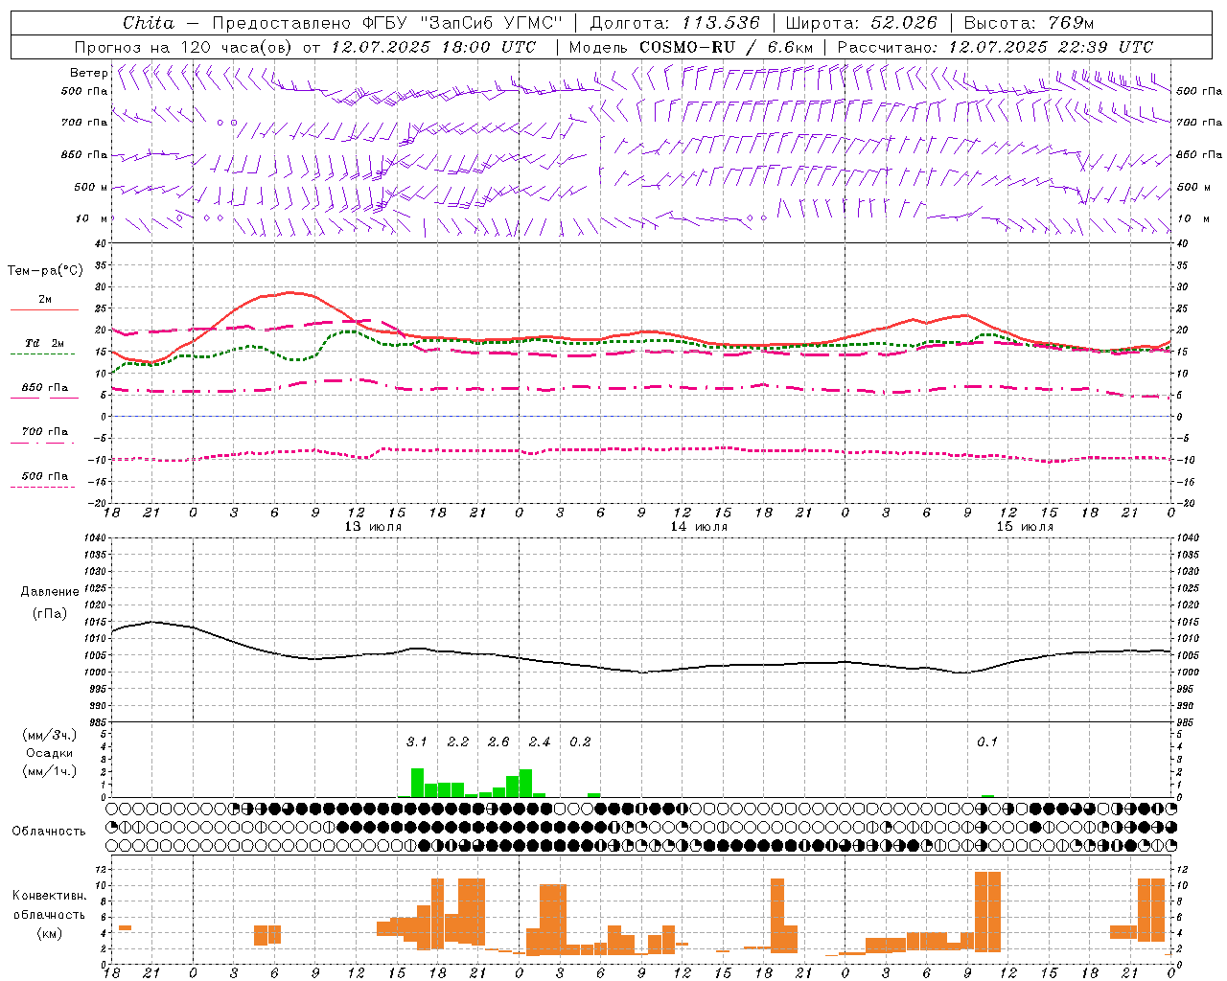Click "Прогноз на 120 часа(ов)" text

click(184, 47)
